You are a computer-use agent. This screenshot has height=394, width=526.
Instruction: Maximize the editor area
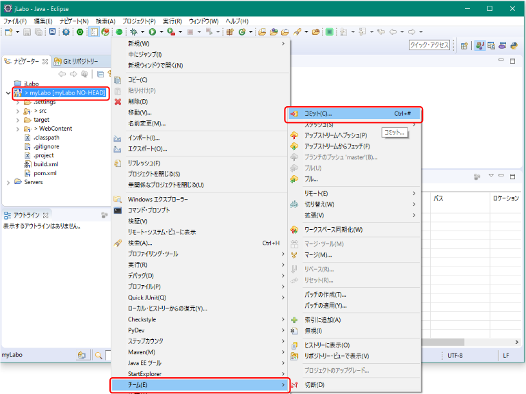[x=512, y=61]
